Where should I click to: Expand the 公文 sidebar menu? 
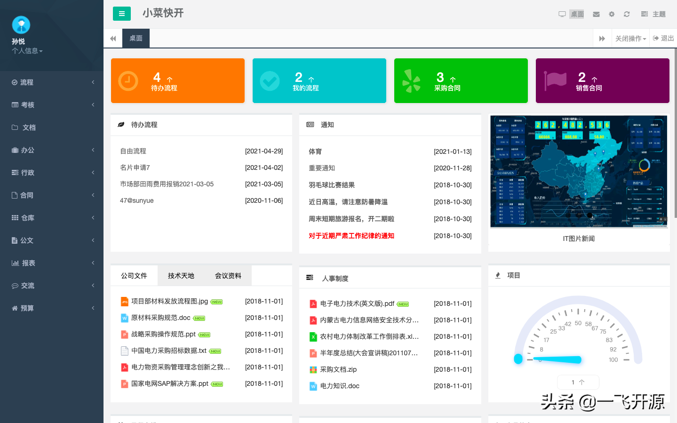point(52,240)
